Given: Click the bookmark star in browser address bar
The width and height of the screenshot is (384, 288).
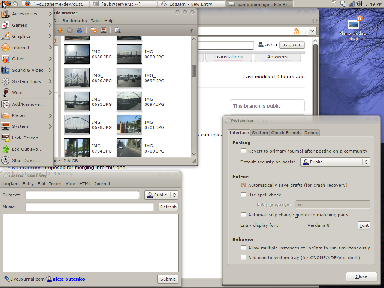Looking at the screenshot, I should tap(304, 31).
